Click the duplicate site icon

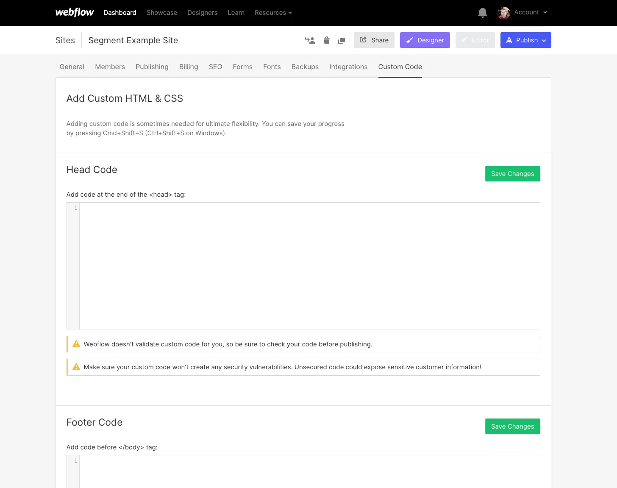(342, 40)
